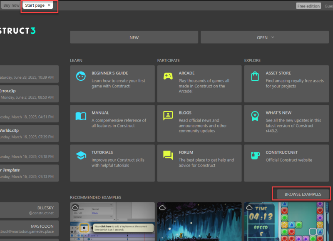Create a project with the NEW button

tap(134, 37)
